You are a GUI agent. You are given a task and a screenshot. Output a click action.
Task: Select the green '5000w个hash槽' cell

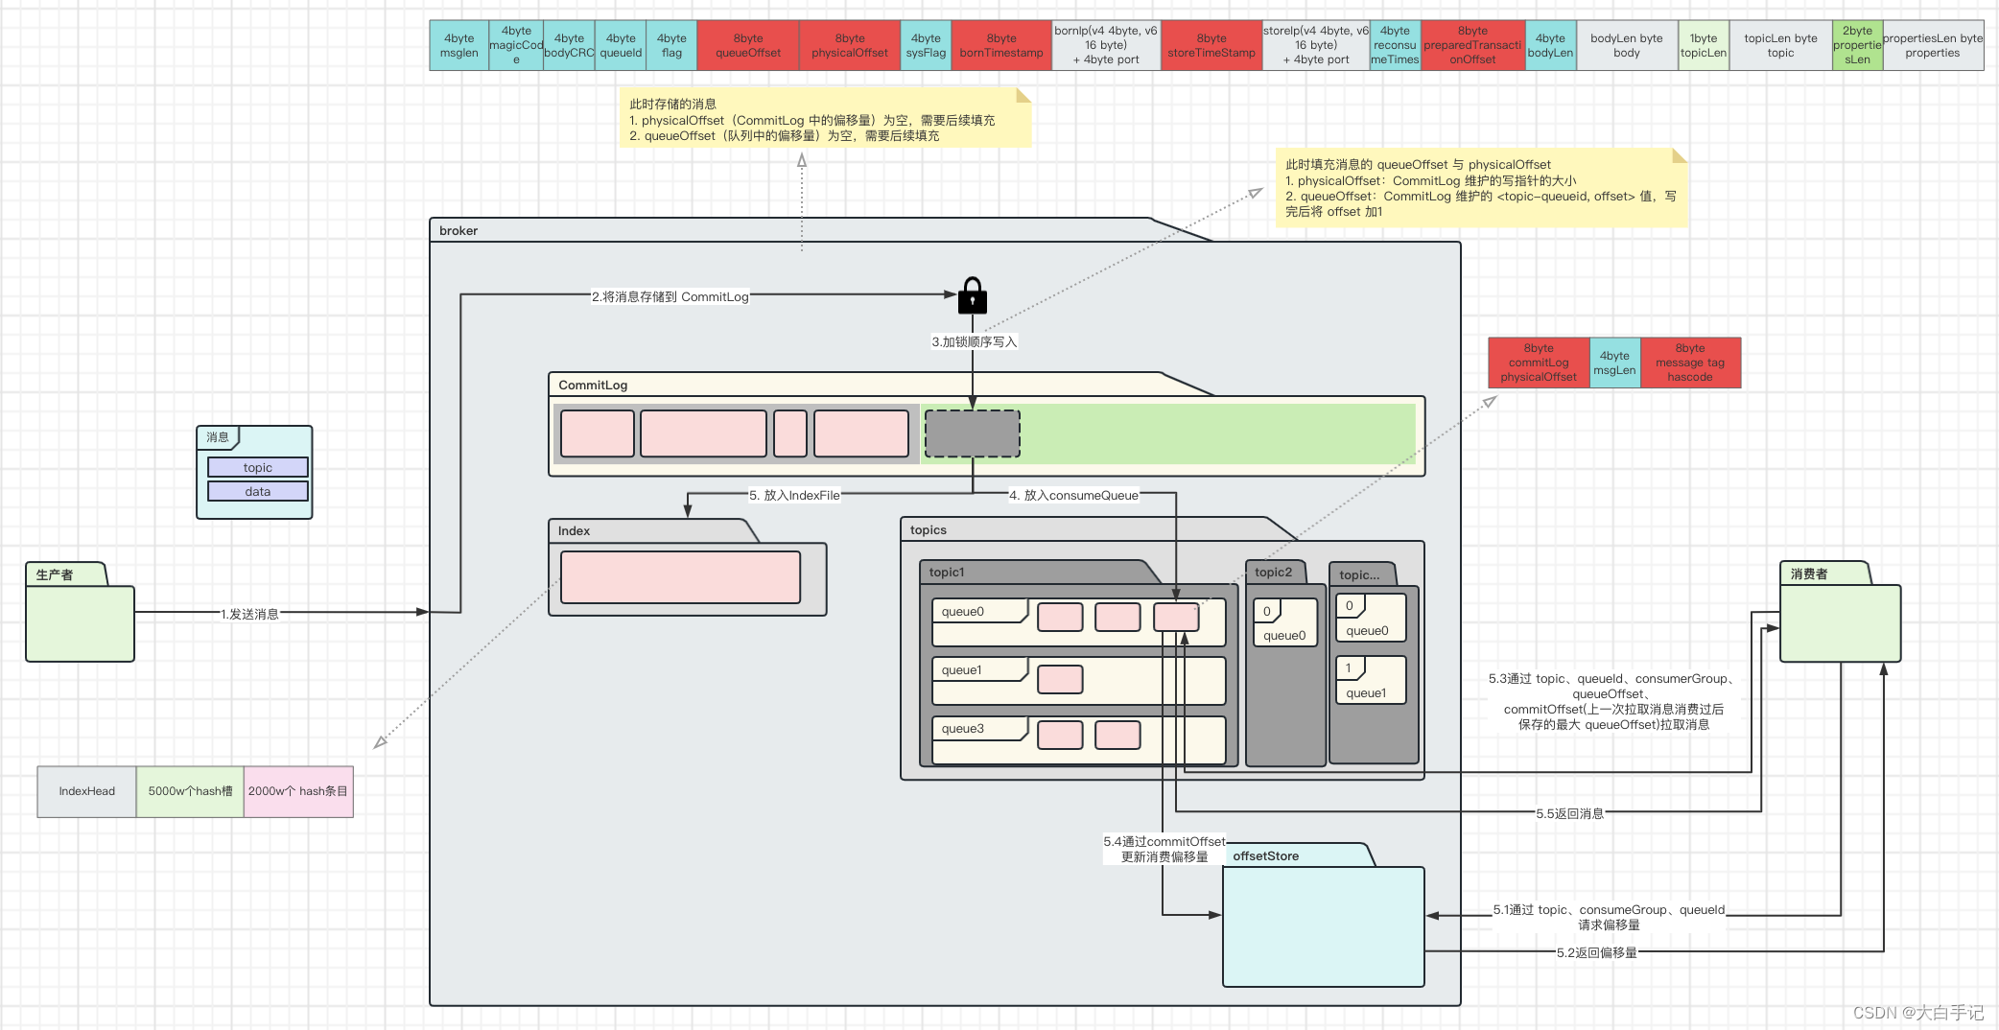[x=190, y=791]
